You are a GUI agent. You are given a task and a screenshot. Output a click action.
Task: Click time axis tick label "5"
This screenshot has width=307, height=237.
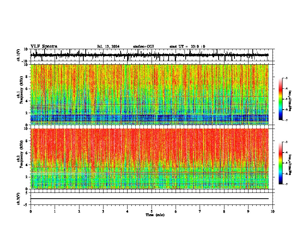[152, 211]
